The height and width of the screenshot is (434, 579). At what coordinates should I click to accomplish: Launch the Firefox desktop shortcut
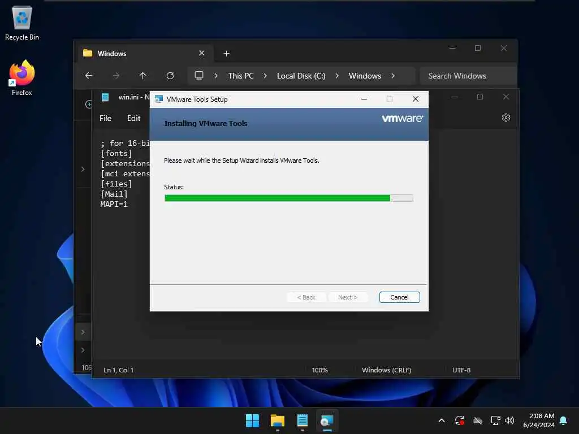point(22,78)
